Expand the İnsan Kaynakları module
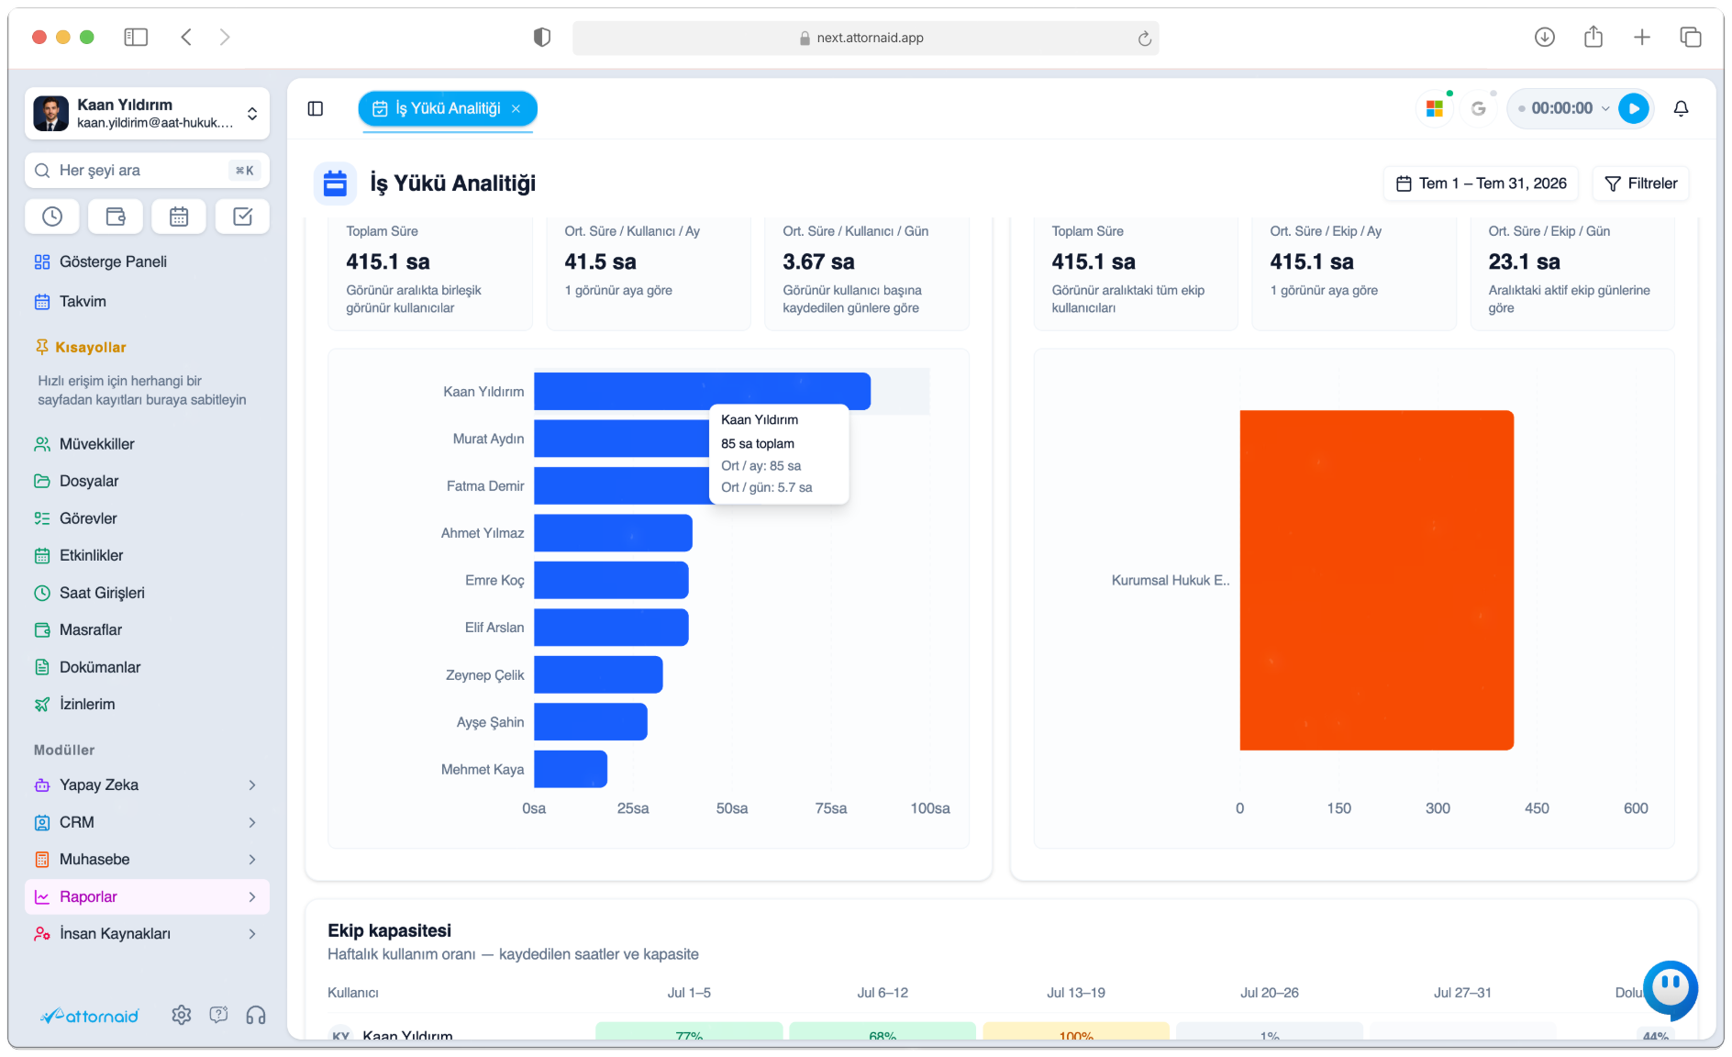The image size is (1732, 1057). [x=147, y=933]
